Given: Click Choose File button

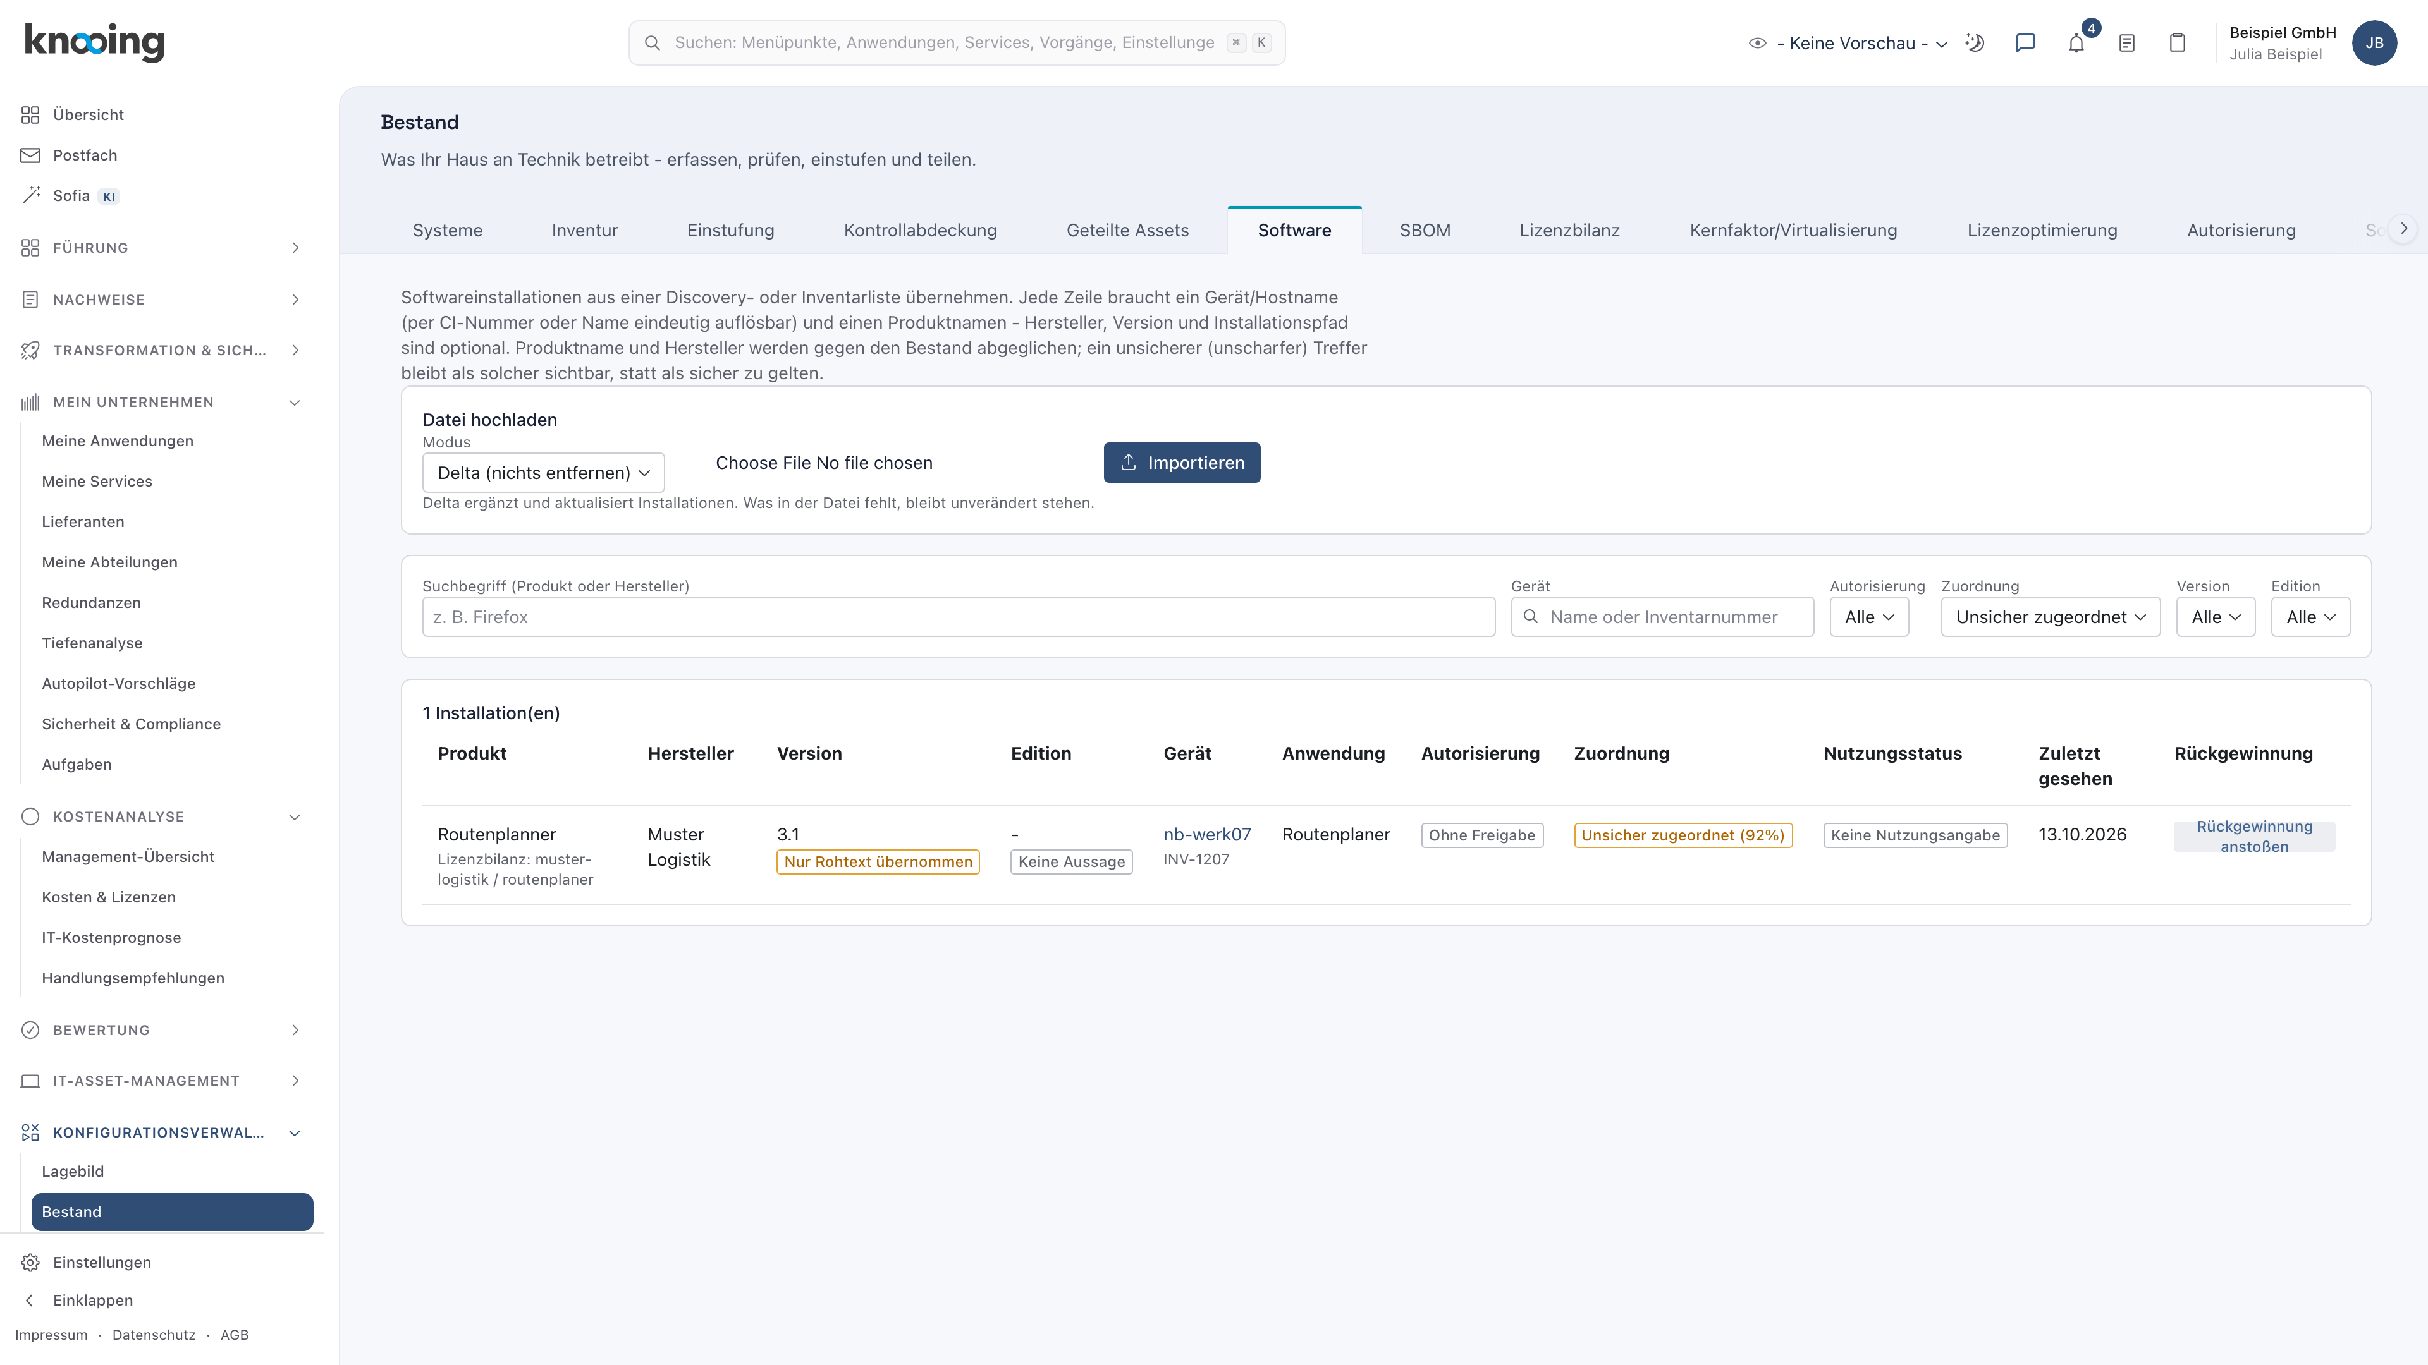Looking at the screenshot, I should click(x=763, y=463).
